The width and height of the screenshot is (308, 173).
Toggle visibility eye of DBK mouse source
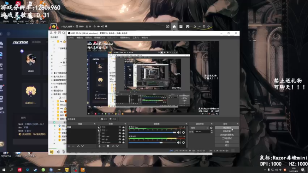click(x=120, y=142)
